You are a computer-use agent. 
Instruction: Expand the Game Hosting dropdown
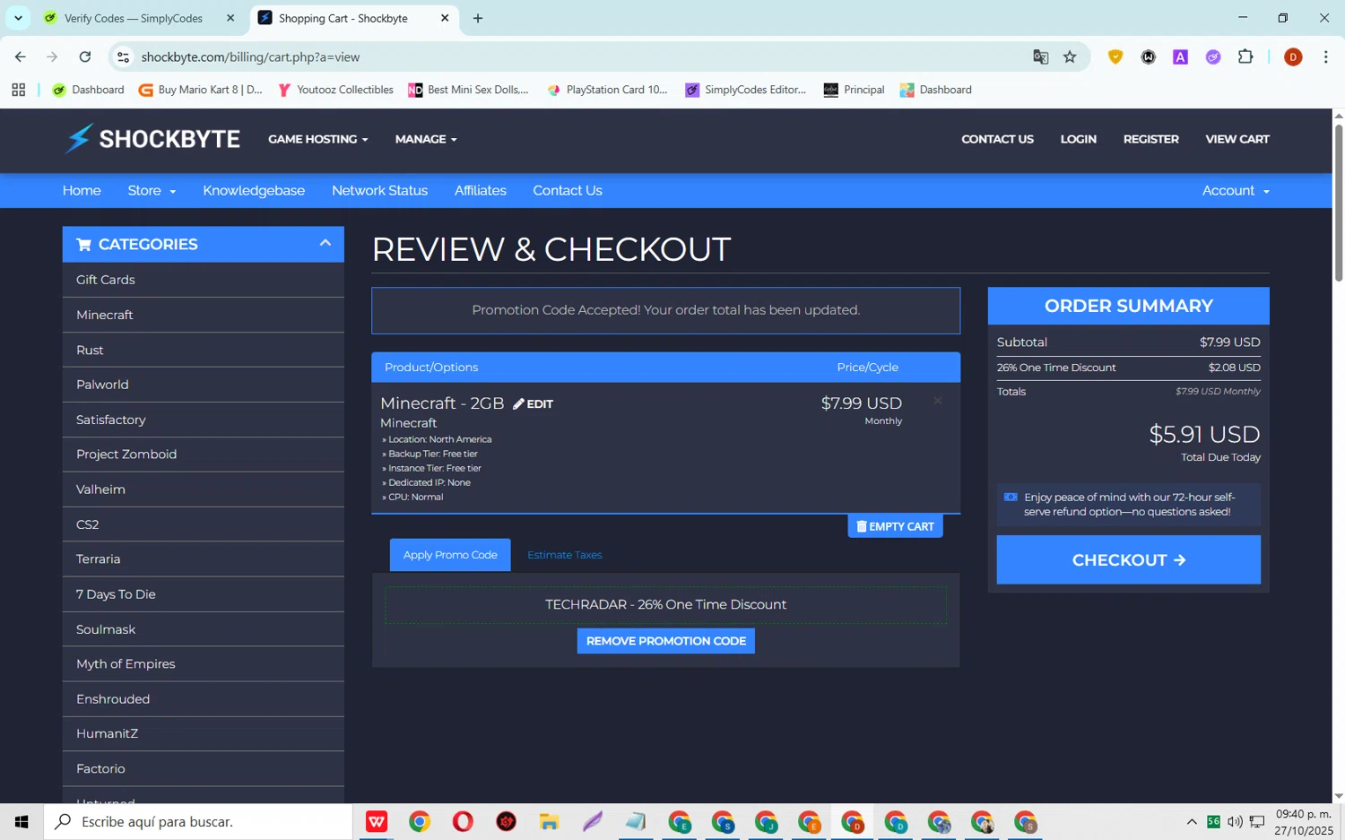318,139
